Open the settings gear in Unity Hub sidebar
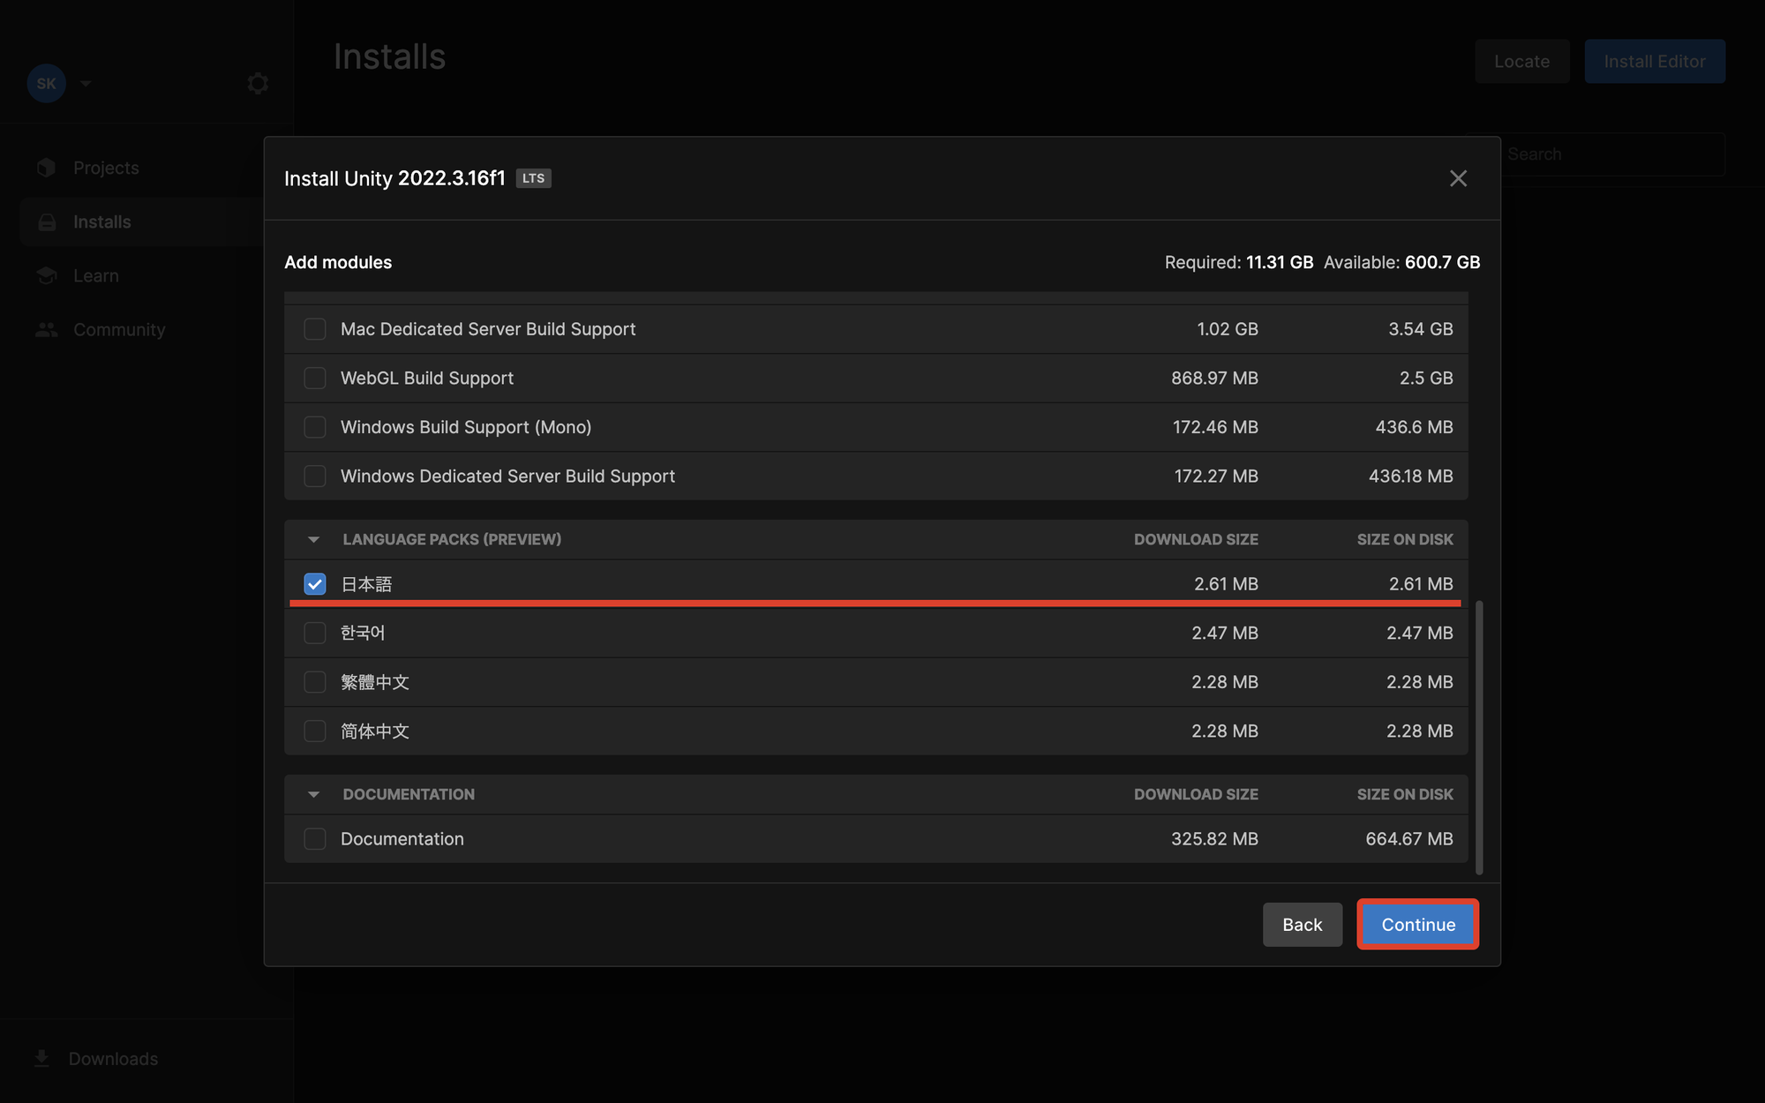1765x1103 pixels. pyautogui.click(x=258, y=83)
